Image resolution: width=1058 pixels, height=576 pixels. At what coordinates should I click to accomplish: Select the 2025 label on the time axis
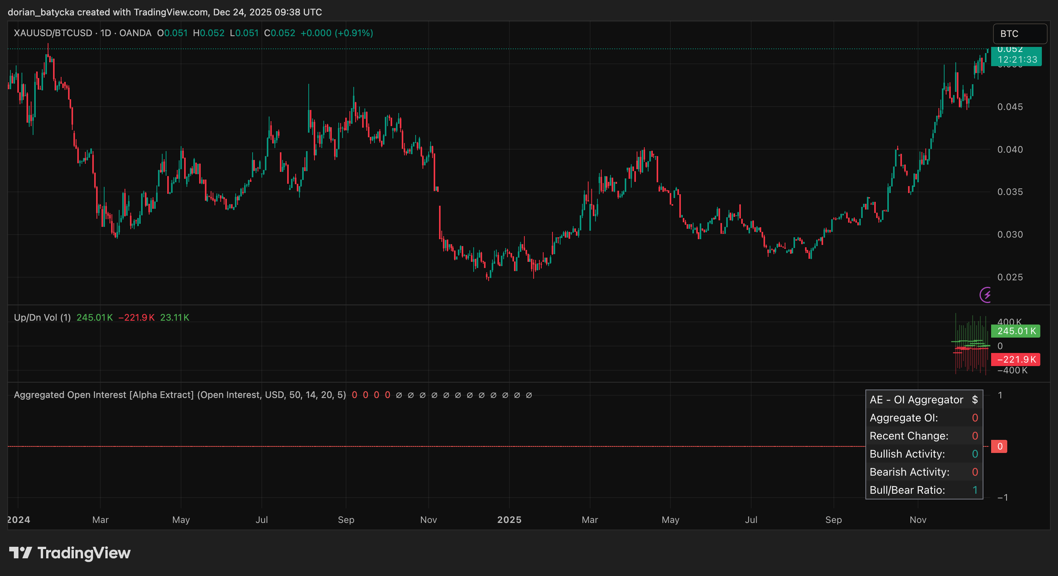point(510,520)
